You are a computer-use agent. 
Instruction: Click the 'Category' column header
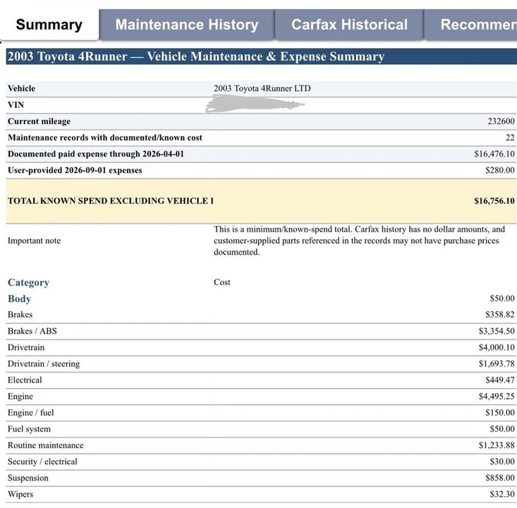(28, 283)
